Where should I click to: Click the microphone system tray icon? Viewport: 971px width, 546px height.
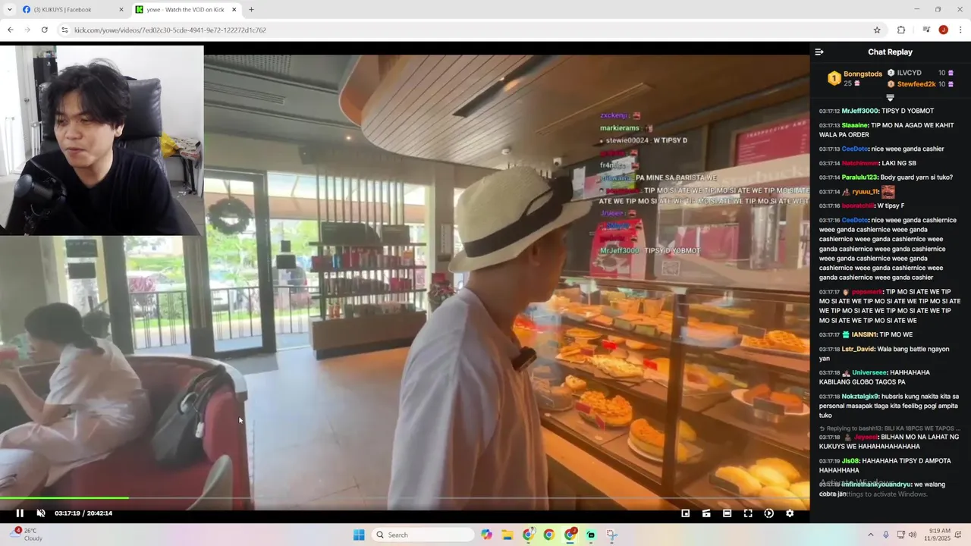(885, 535)
